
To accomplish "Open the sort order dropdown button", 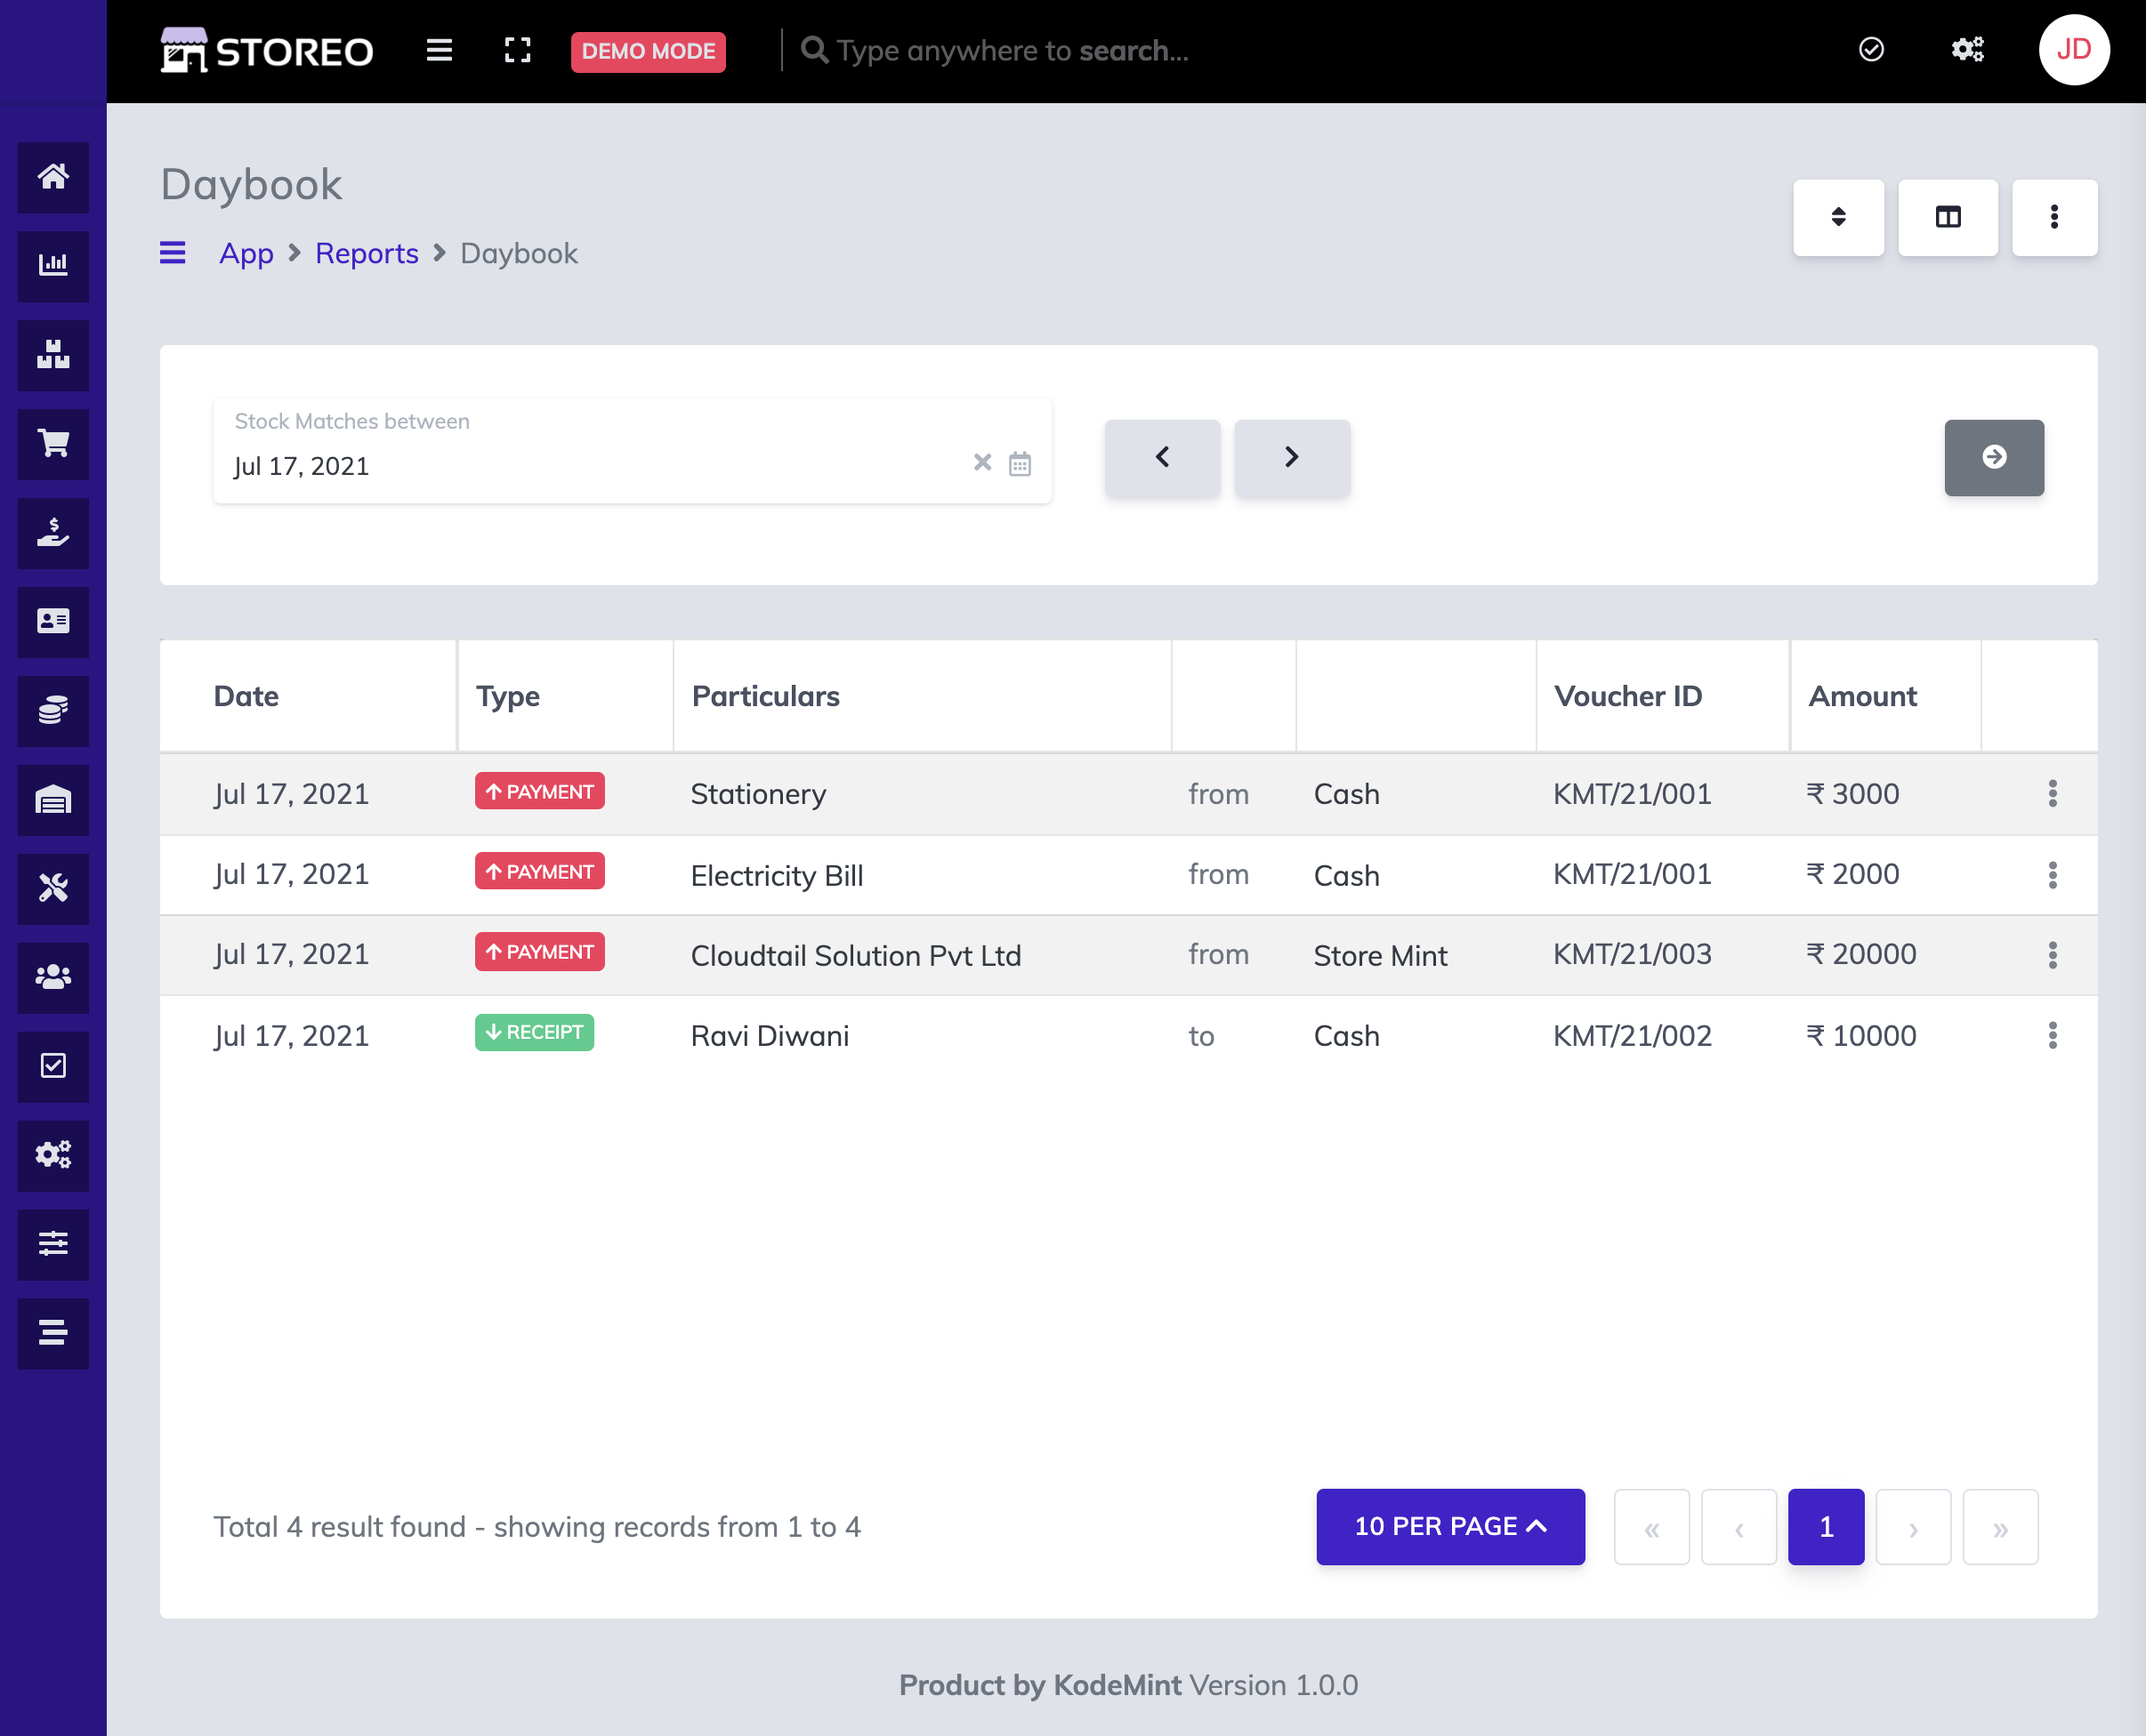I will tap(1838, 217).
